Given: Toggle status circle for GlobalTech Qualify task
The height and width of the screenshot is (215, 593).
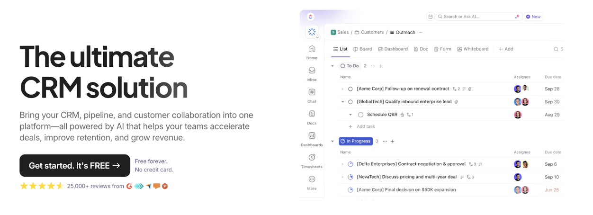Looking at the screenshot, I should pos(350,102).
